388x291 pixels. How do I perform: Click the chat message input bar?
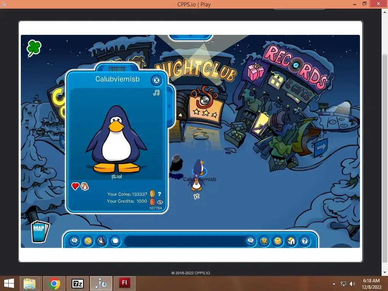click(x=185, y=241)
